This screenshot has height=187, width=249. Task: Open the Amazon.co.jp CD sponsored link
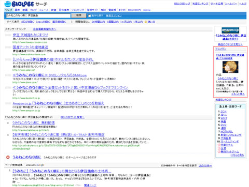[59, 103]
